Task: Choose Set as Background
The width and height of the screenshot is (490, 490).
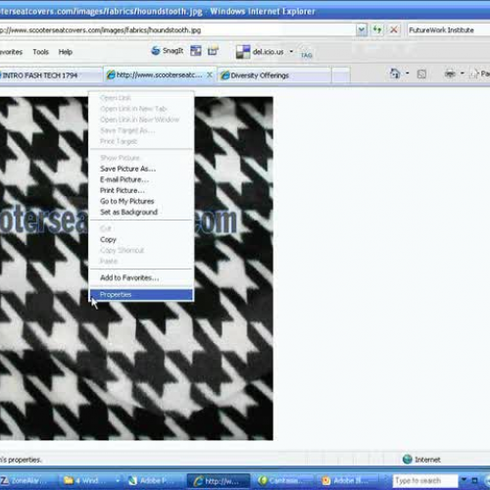Action: click(x=142, y=212)
